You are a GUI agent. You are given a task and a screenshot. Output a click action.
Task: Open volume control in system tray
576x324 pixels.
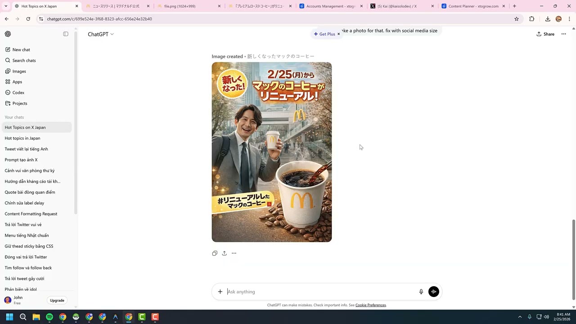click(546, 317)
